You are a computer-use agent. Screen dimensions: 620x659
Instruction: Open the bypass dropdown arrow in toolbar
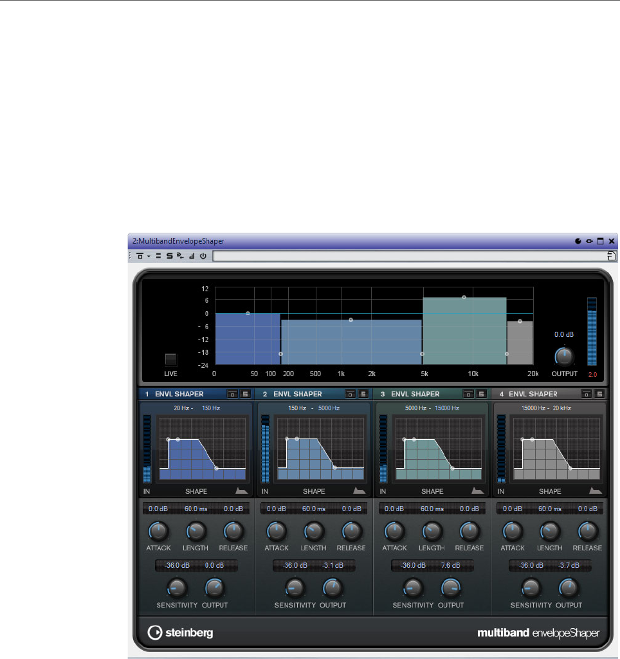tap(149, 256)
